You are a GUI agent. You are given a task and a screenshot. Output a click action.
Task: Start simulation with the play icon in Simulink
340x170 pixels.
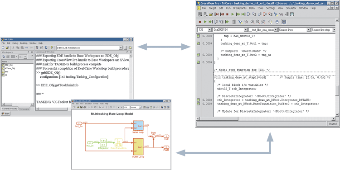[118, 107]
